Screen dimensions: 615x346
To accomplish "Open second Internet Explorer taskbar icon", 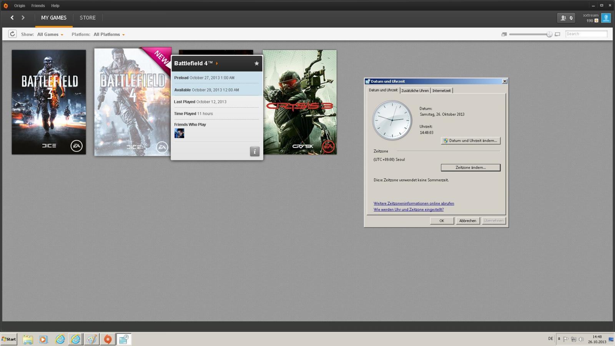I will [x=76, y=339].
